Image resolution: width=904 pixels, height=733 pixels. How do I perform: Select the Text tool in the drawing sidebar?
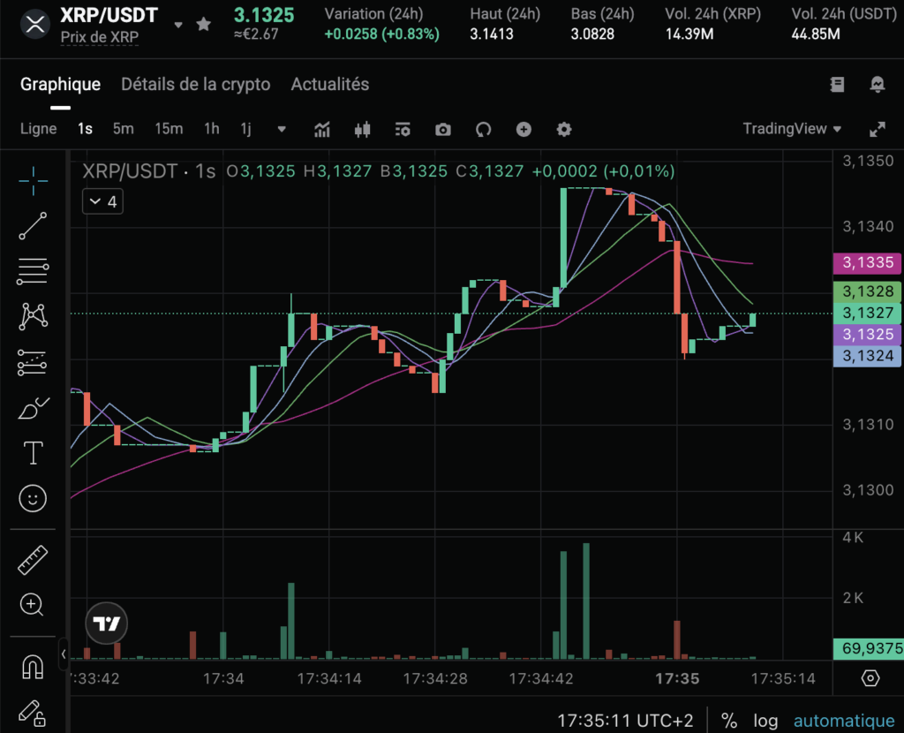coord(33,453)
